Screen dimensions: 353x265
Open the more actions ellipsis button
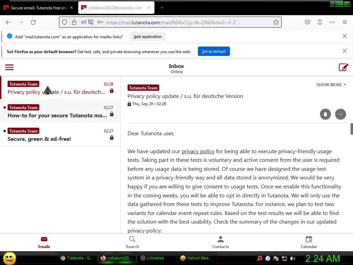[340, 114]
